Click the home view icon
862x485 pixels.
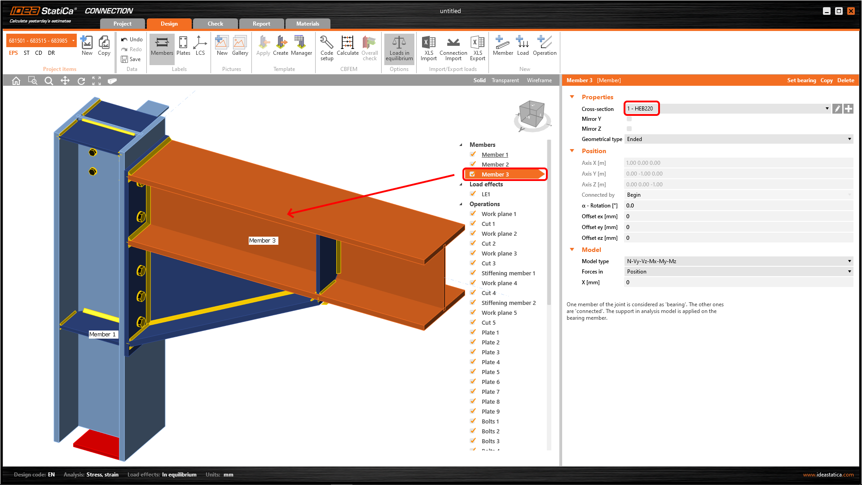pos(16,81)
